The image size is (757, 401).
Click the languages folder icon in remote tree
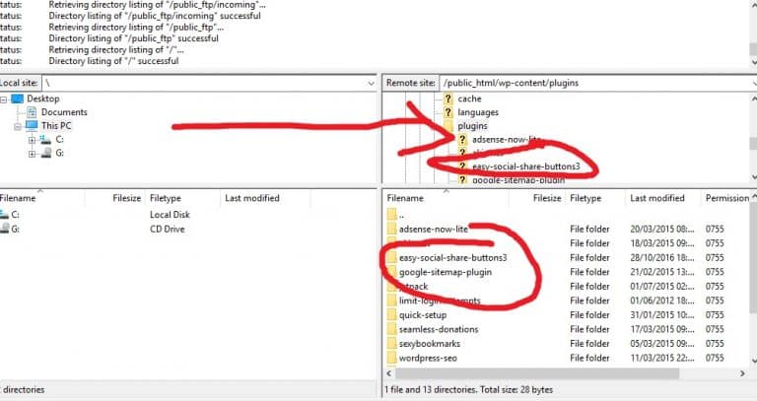click(447, 112)
